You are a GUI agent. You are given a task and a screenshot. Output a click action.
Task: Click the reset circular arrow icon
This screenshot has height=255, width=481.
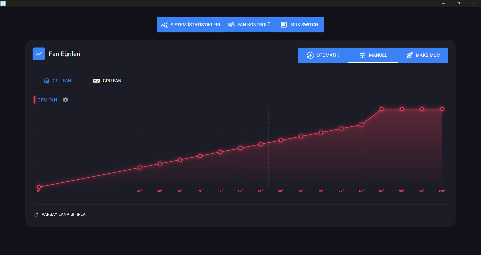[x=36, y=214]
